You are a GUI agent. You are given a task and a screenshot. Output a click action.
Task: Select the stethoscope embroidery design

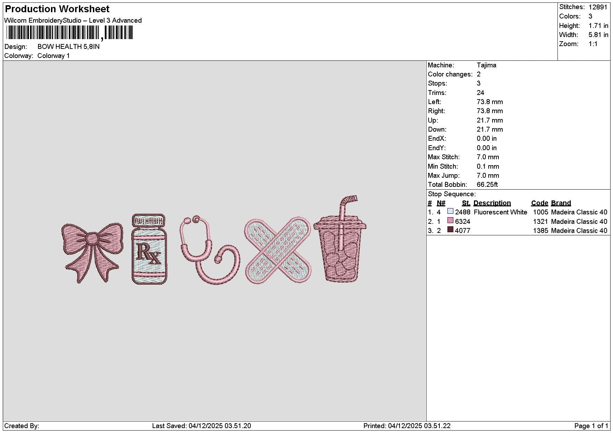click(x=210, y=250)
